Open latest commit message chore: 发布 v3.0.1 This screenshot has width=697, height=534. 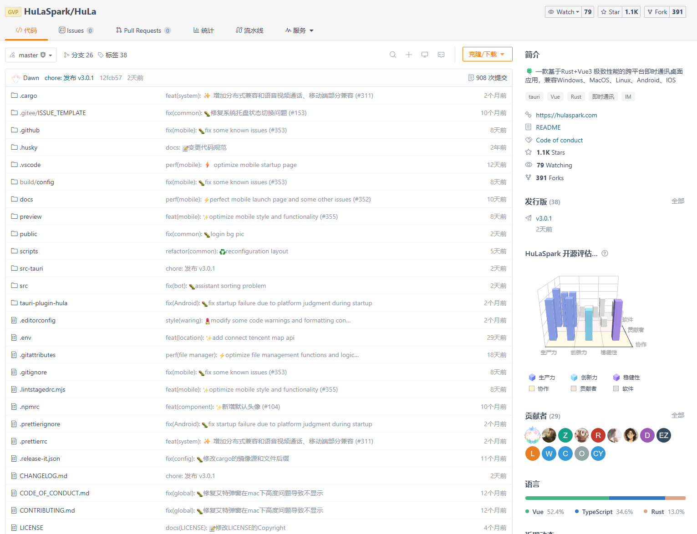click(69, 78)
